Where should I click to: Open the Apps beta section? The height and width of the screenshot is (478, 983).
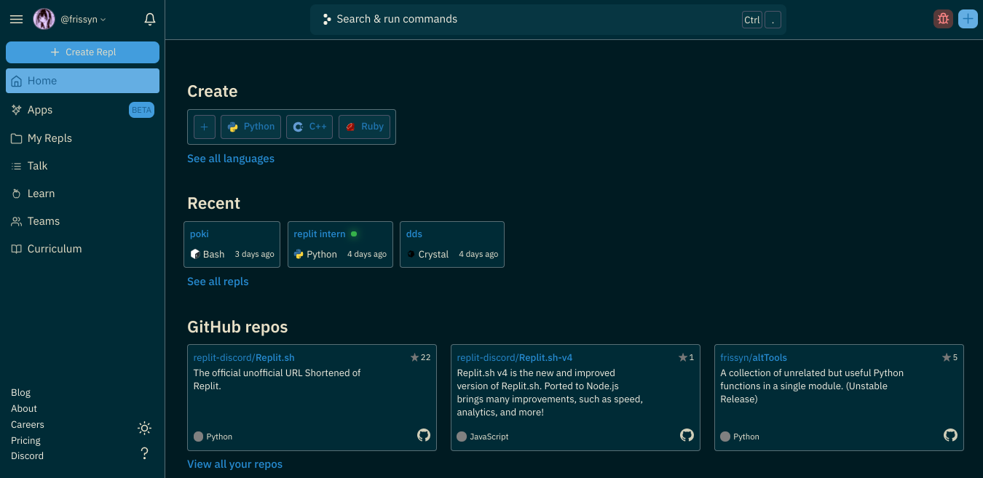[x=40, y=110]
